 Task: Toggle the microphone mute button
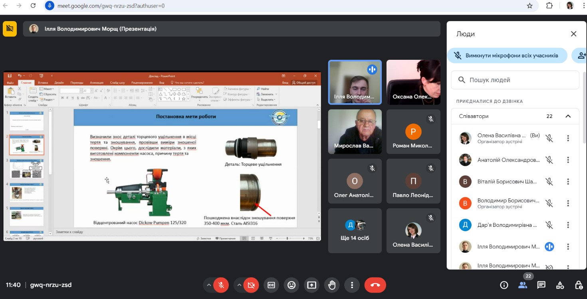221,285
